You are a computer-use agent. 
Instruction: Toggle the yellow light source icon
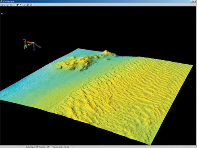coord(15,5)
